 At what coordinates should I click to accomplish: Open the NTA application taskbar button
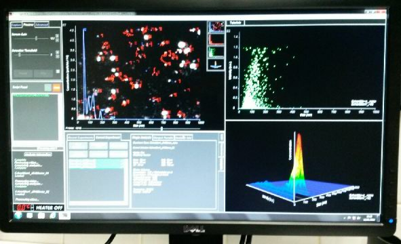click(x=64, y=216)
